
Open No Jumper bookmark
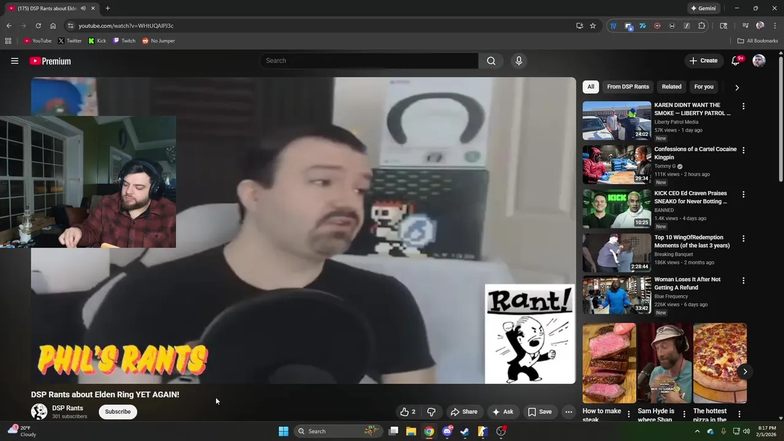click(159, 41)
